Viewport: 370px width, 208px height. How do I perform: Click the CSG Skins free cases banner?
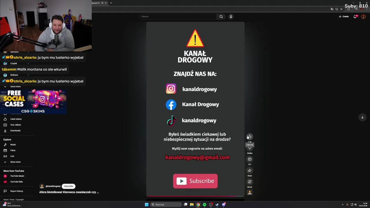click(x=33, y=102)
